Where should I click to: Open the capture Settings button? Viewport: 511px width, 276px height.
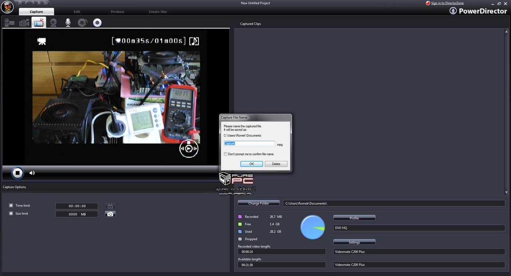(x=354, y=242)
